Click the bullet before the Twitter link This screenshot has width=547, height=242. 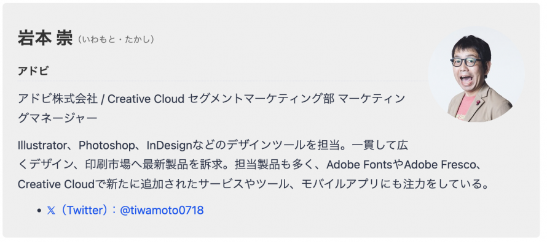click(x=39, y=211)
